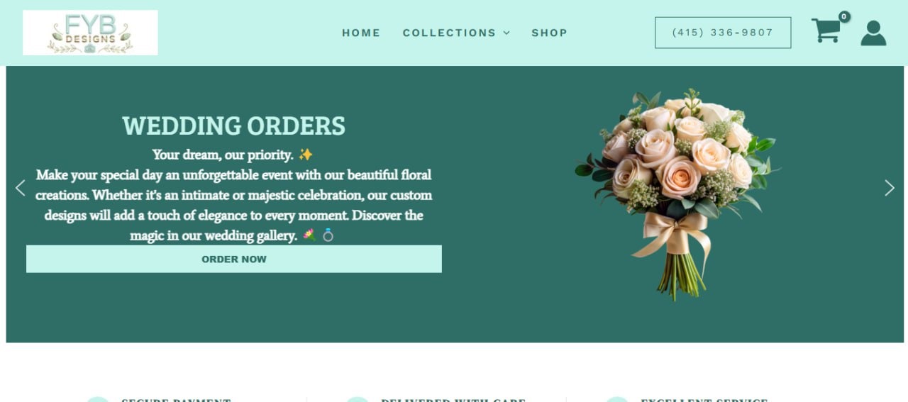Open the user account profile icon

pos(873,33)
